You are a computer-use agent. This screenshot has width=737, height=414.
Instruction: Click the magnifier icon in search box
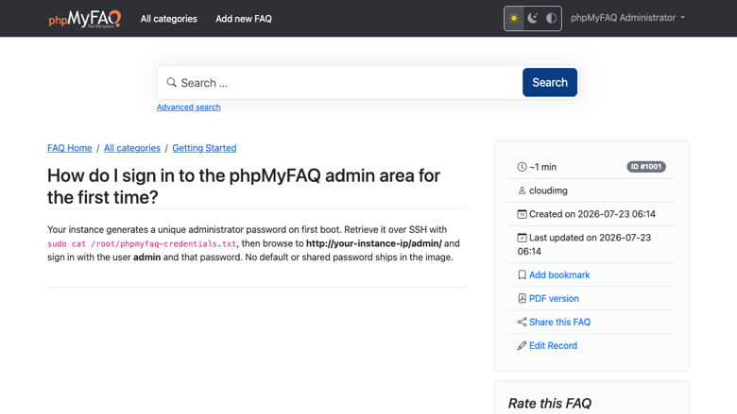click(x=172, y=83)
